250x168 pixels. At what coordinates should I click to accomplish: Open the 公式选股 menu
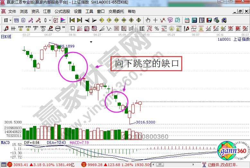(x=62, y=12)
